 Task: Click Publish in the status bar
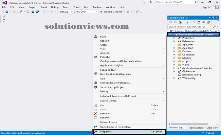click(x=210, y=133)
